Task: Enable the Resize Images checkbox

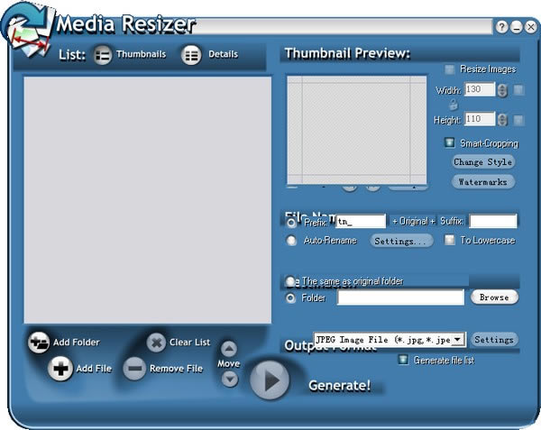Action: tap(449, 69)
